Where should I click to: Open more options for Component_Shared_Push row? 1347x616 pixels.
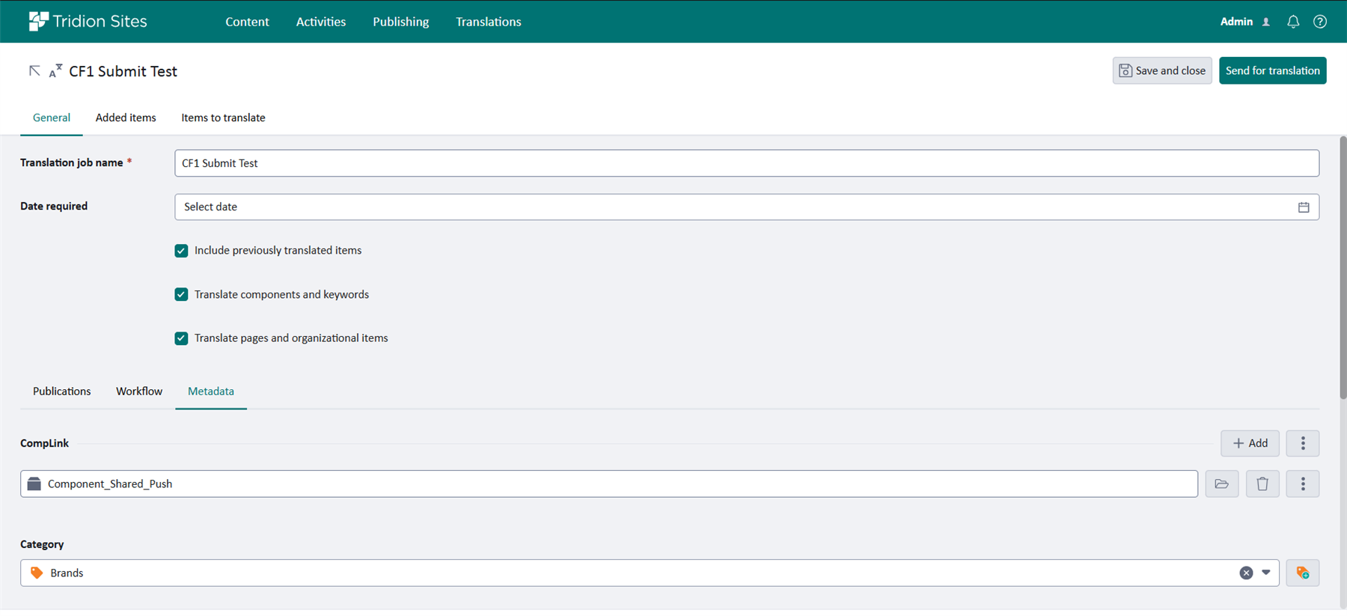point(1302,484)
